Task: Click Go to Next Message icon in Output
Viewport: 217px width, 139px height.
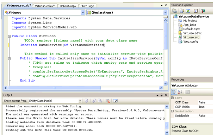Action: [x=100, y=101]
